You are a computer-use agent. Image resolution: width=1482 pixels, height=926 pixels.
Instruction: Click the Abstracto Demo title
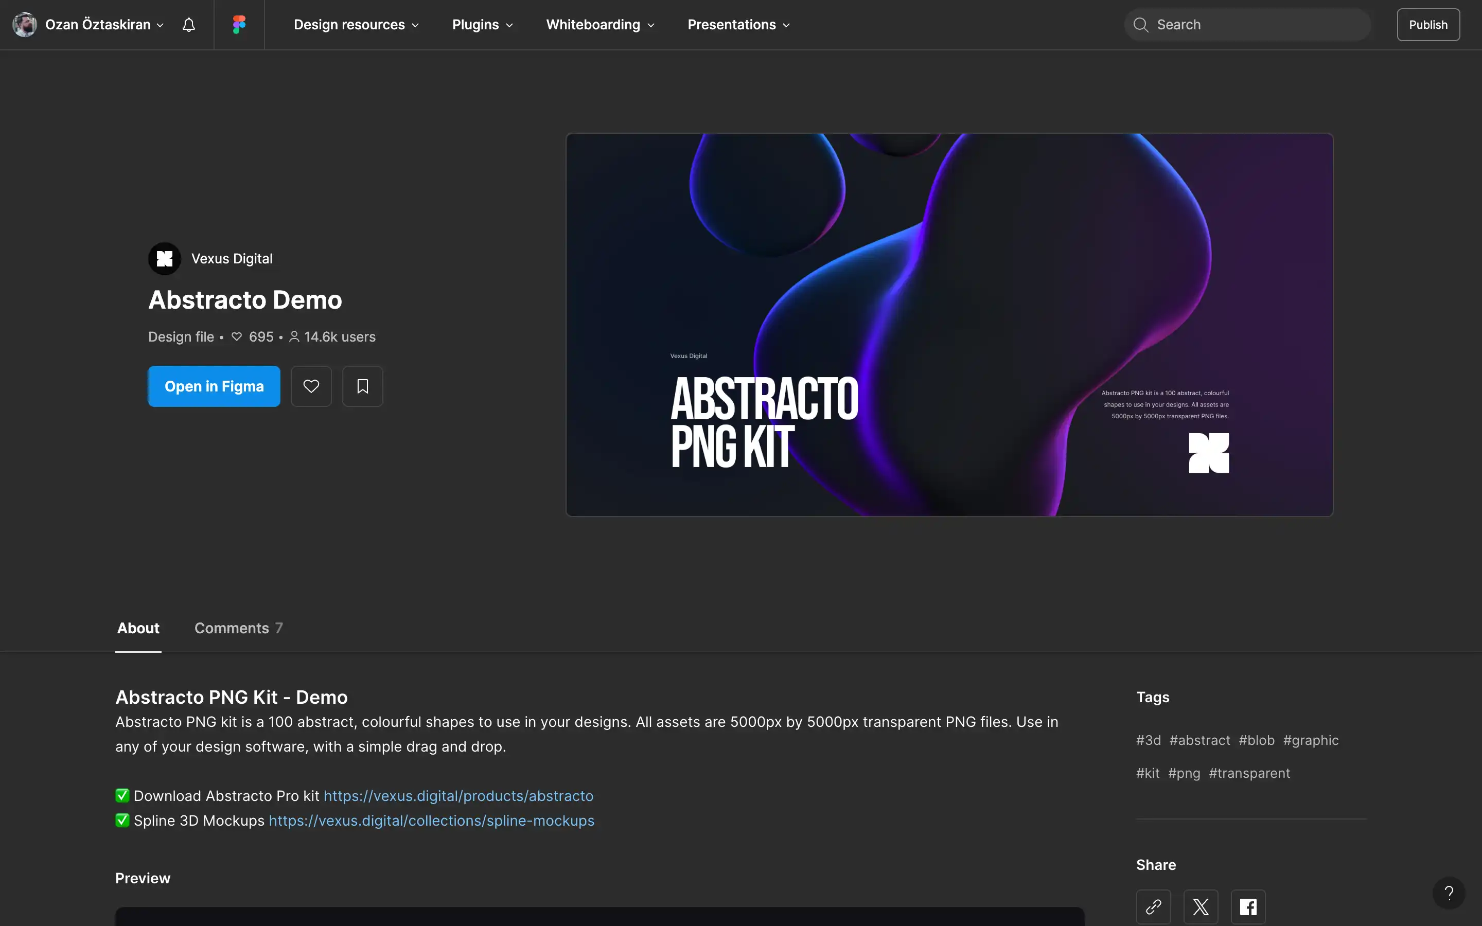245,299
